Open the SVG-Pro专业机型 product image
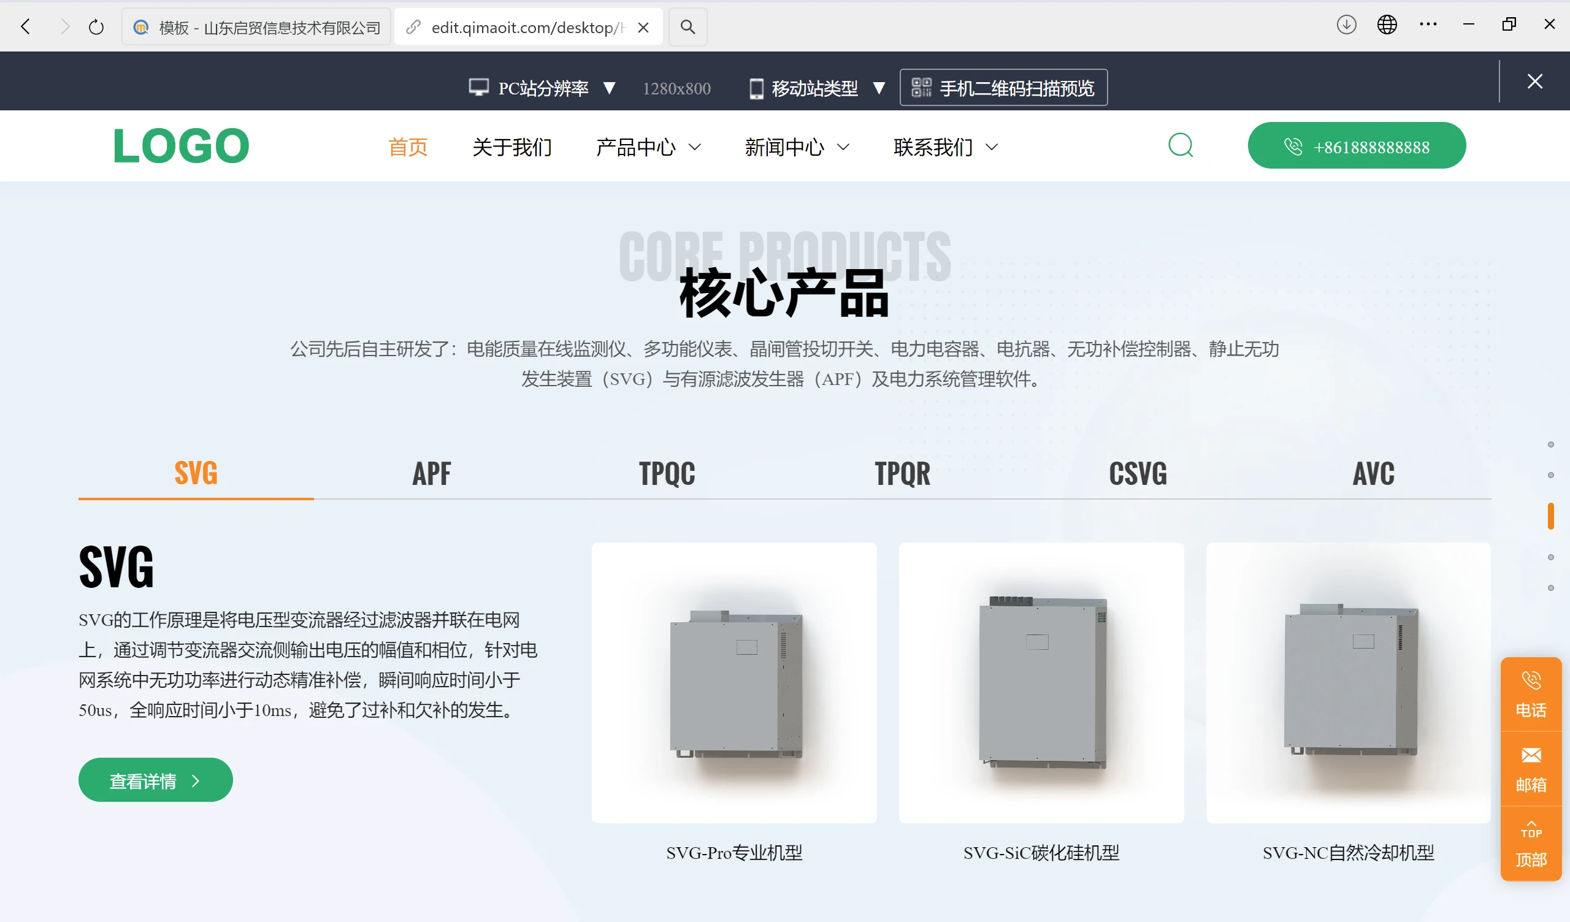 (x=734, y=683)
